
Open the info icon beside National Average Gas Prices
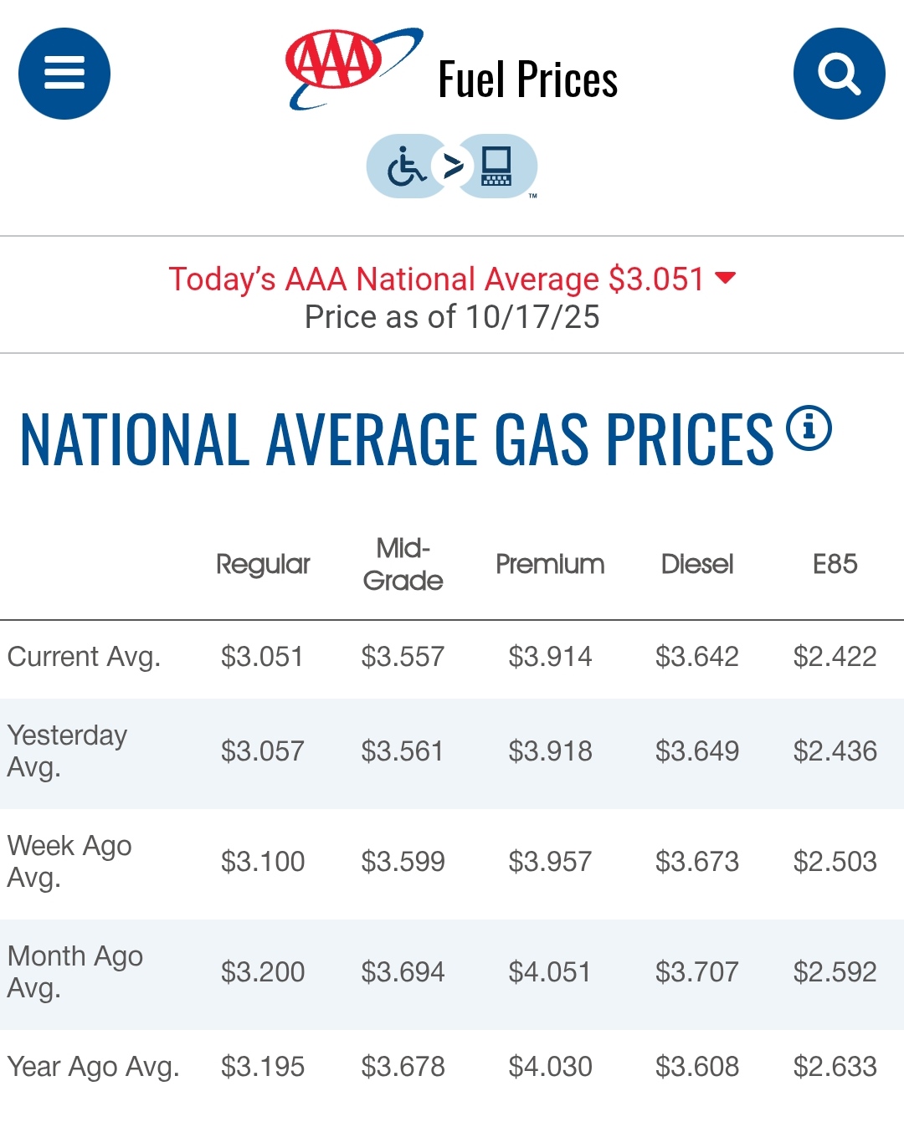[x=809, y=428]
